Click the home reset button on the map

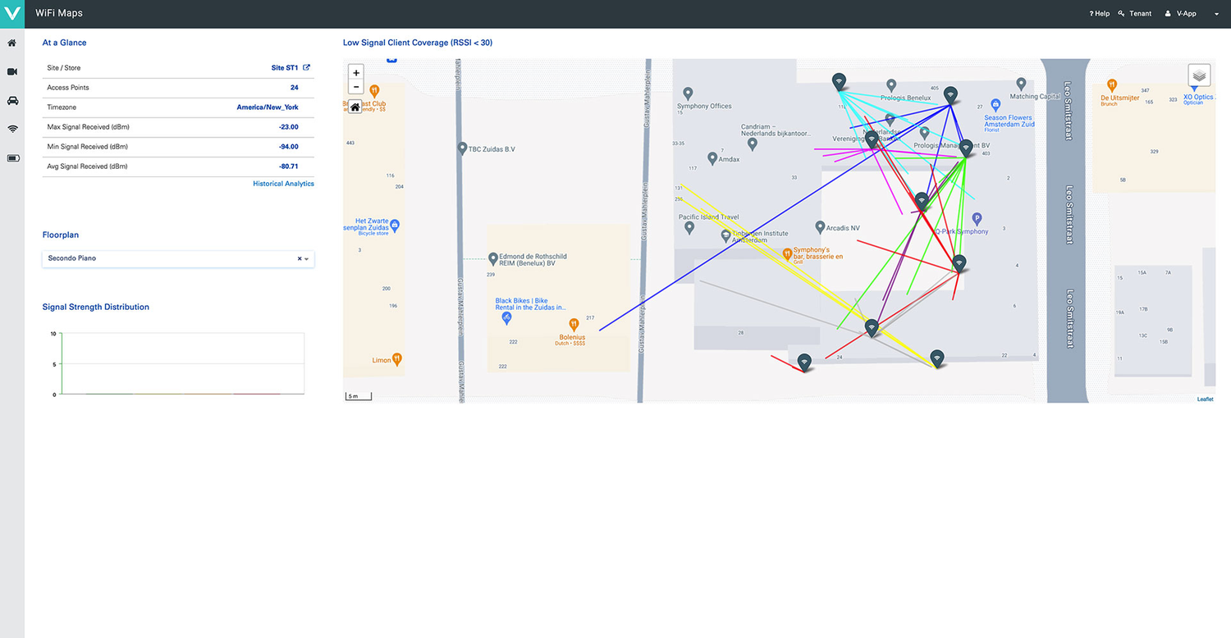pos(355,106)
